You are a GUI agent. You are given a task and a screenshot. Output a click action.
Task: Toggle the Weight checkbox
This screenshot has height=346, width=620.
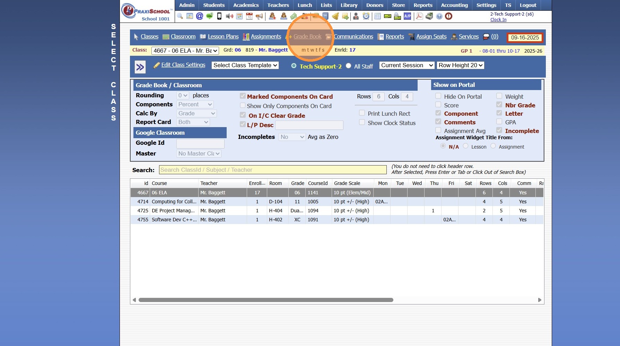[499, 96]
